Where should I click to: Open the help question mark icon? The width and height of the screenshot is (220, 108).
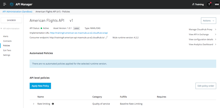(209, 4)
